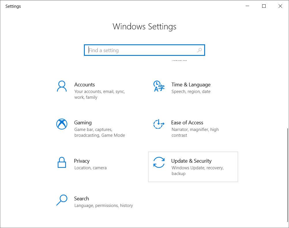
Task: Click the Time & Language clock icon
Action: [159, 86]
